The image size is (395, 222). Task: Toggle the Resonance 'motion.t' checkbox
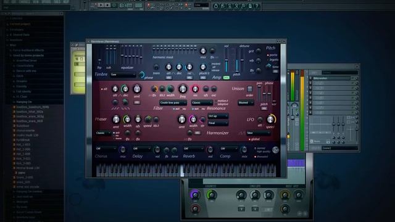click(222, 101)
